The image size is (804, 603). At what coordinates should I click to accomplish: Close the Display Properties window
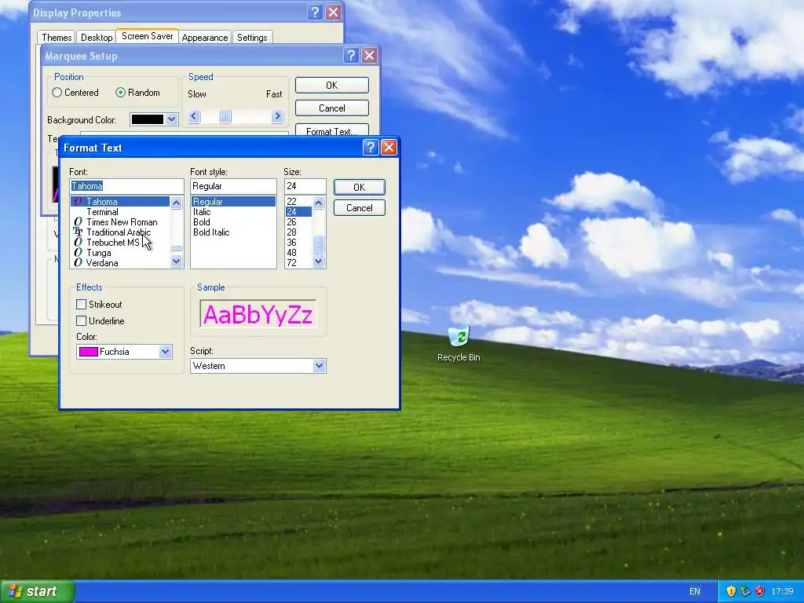click(333, 13)
